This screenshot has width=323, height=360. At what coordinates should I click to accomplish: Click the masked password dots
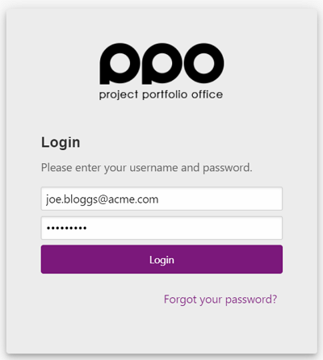coord(66,228)
